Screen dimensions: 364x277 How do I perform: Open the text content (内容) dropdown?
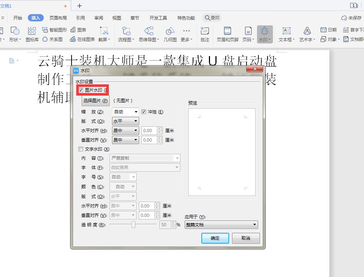point(145,158)
